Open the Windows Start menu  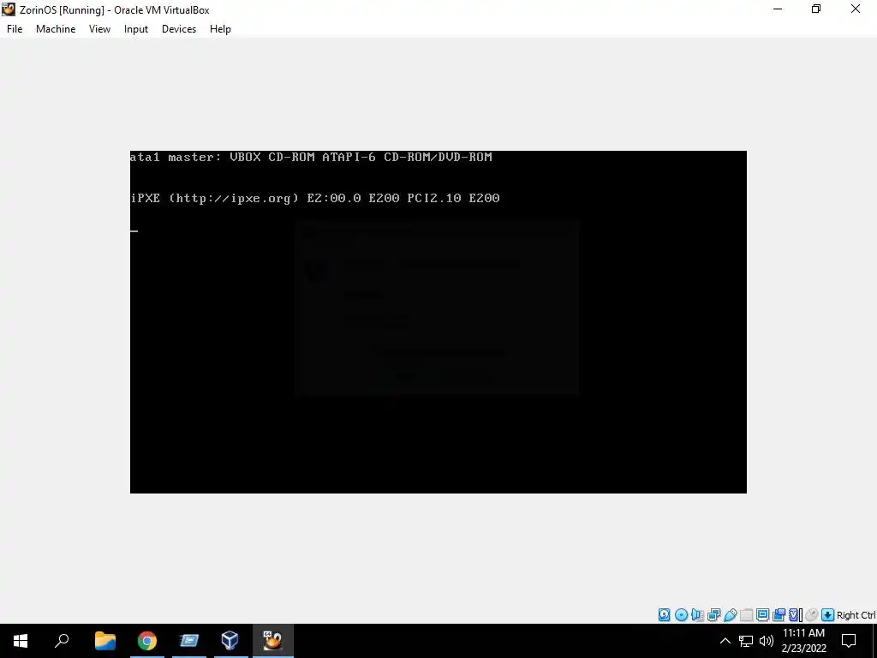[x=21, y=641]
